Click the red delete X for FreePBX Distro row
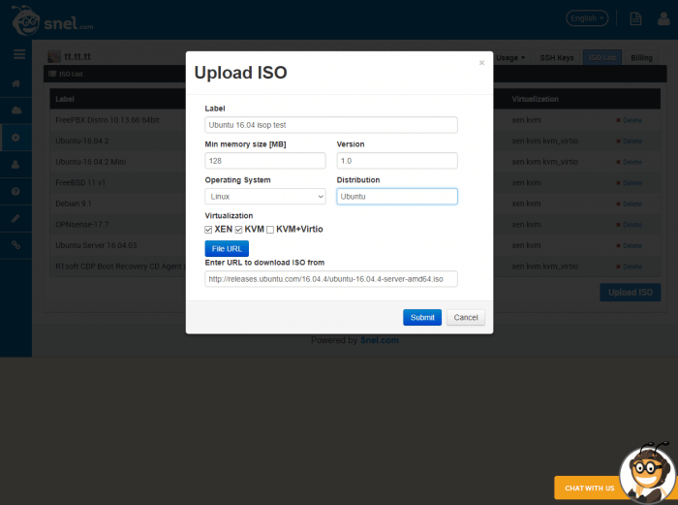This screenshot has width=678, height=505. coord(618,120)
